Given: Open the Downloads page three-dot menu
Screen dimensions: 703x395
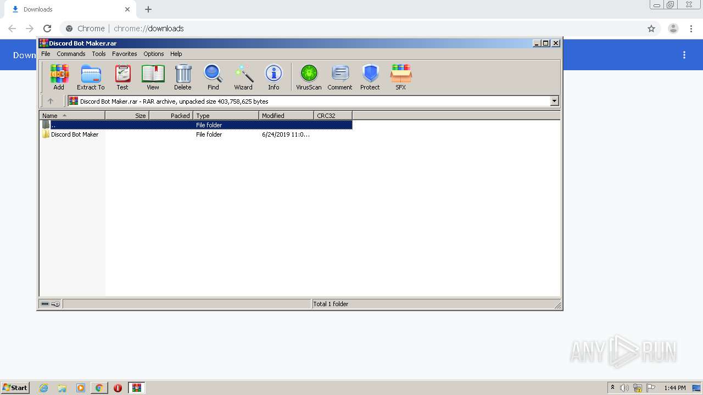Looking at the screenshot, I should click(x=684, y=55).
